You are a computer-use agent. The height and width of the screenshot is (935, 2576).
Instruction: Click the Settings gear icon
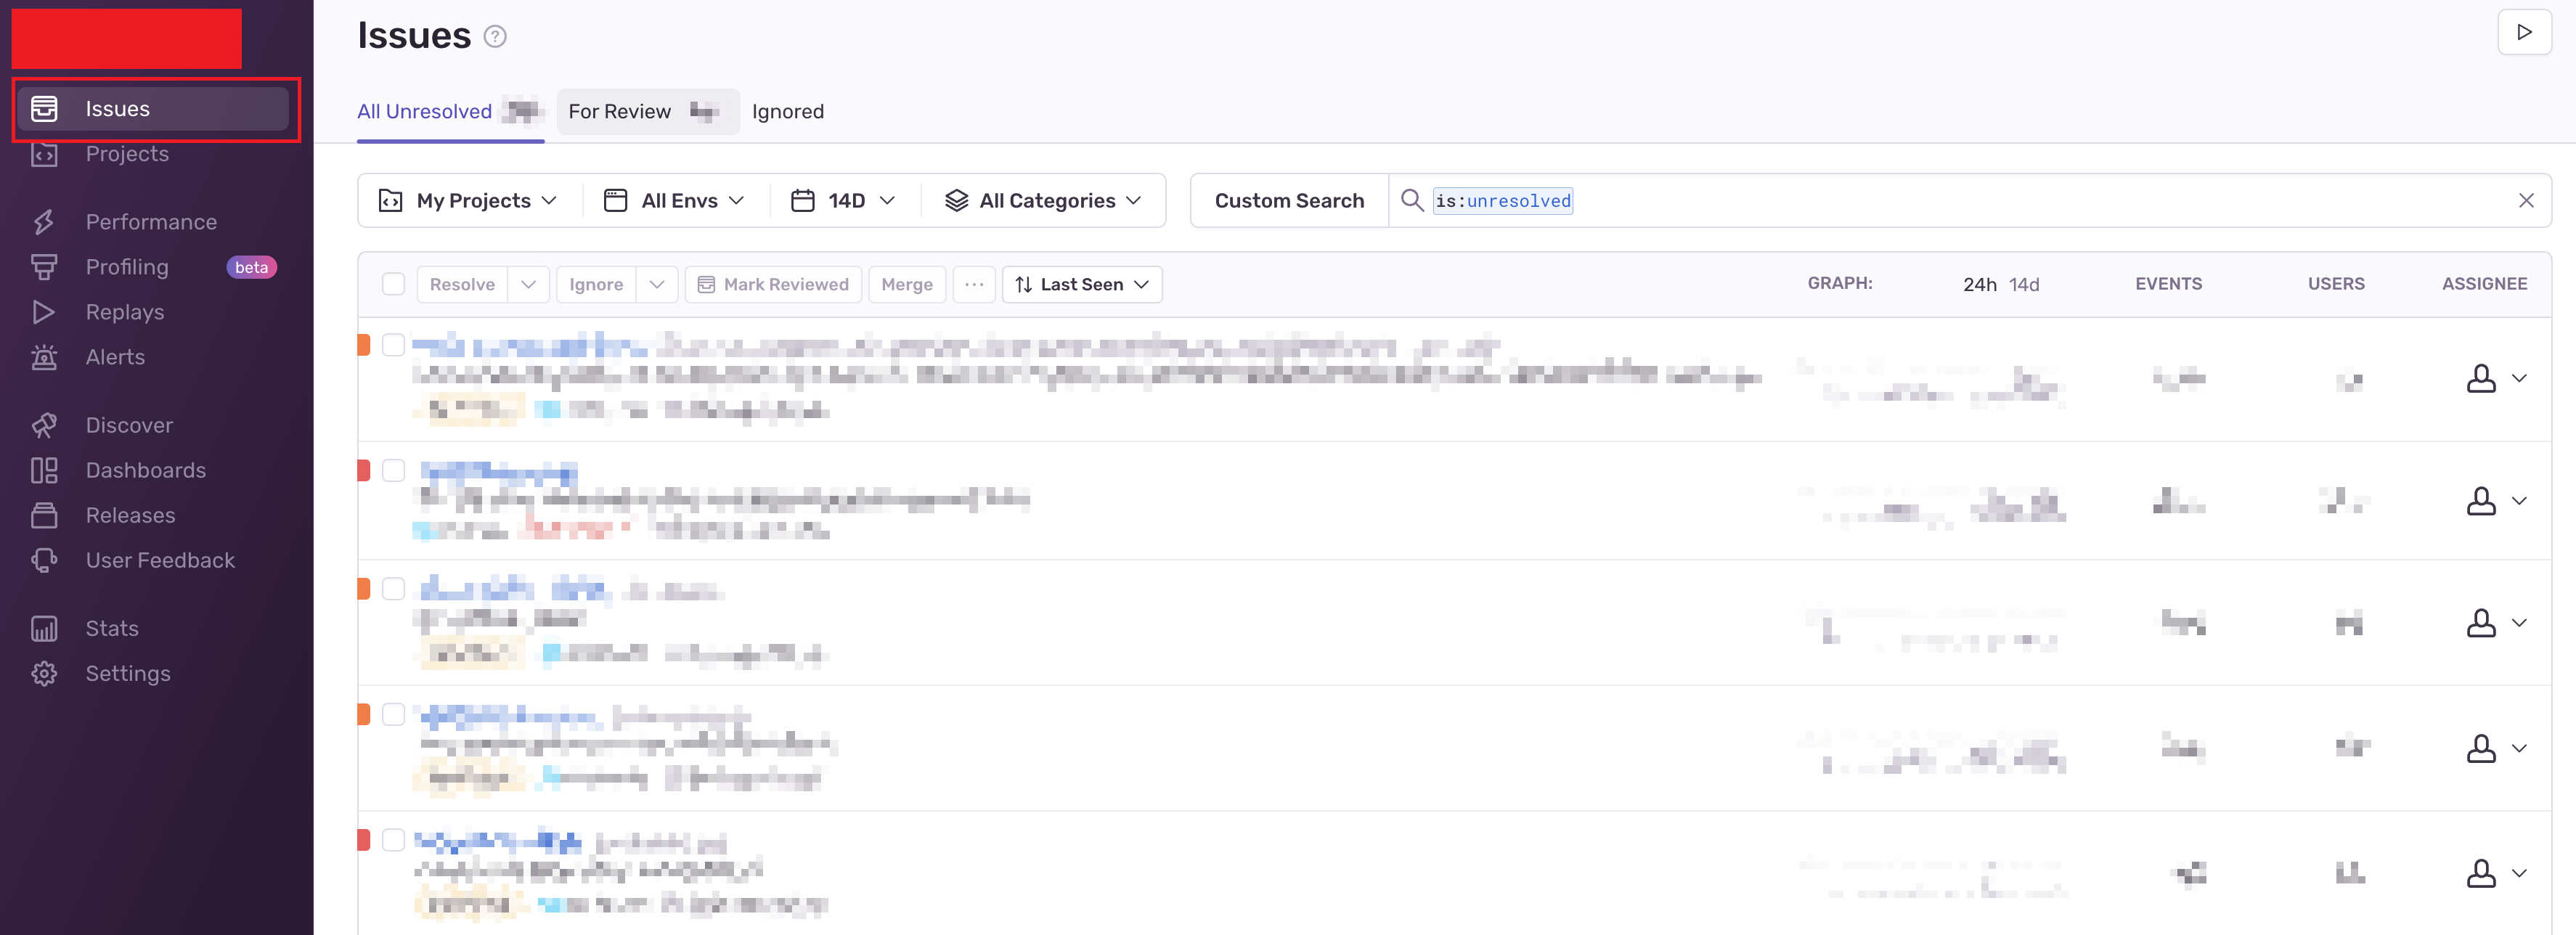coord(44,673)
